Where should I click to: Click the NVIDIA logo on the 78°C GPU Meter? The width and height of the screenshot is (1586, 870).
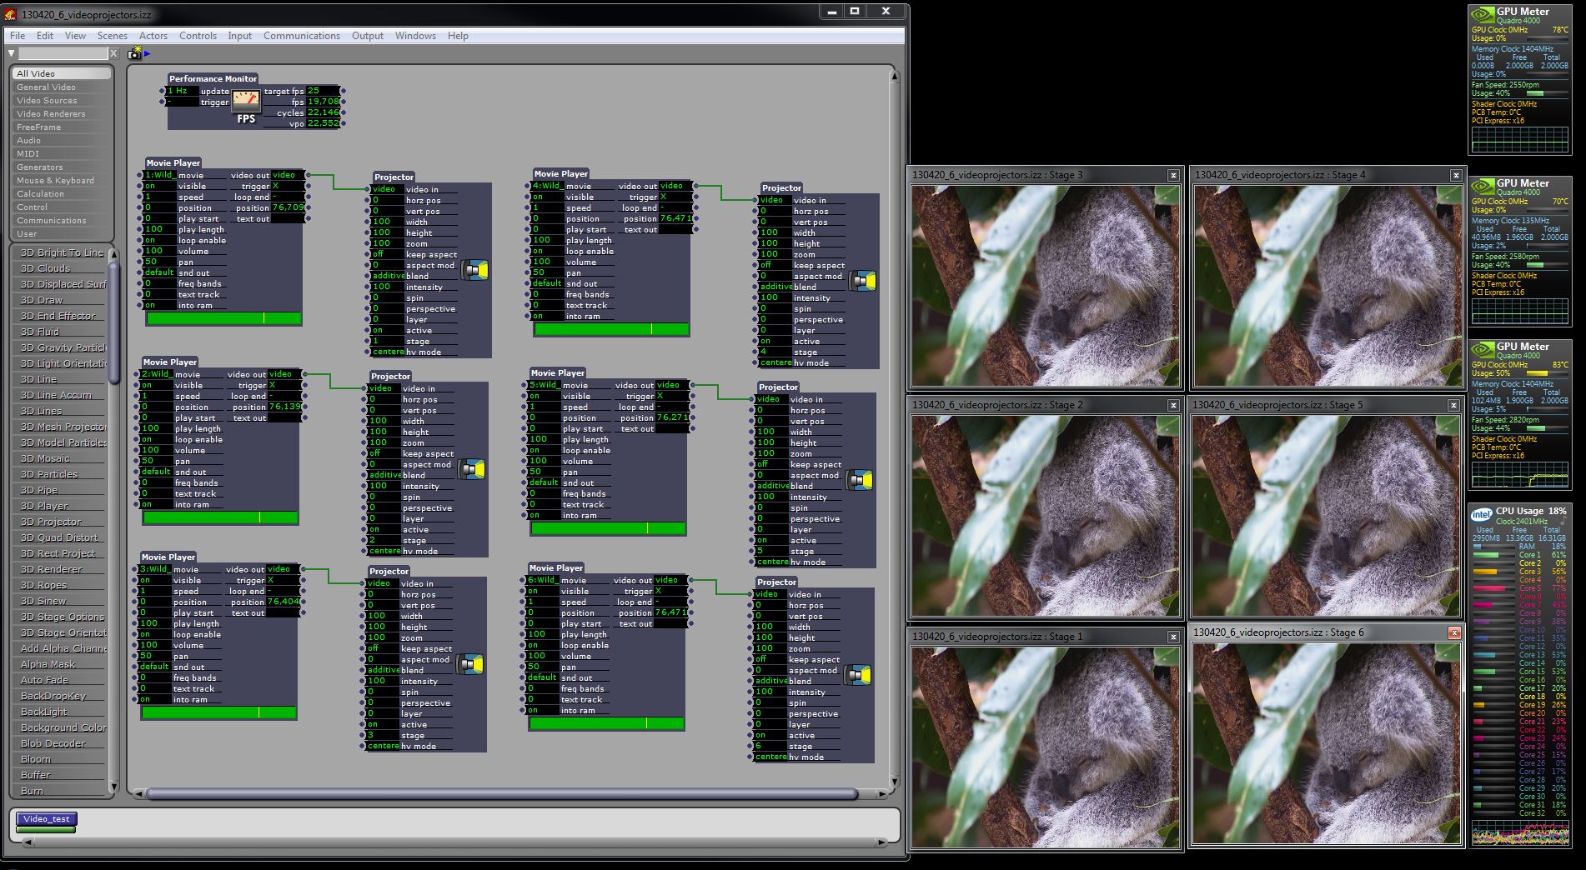pyautogui.click(x=1482, y=14)
